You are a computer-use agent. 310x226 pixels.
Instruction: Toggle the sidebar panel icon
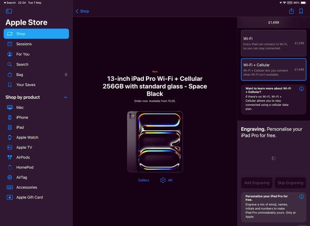tap(9, 11)
